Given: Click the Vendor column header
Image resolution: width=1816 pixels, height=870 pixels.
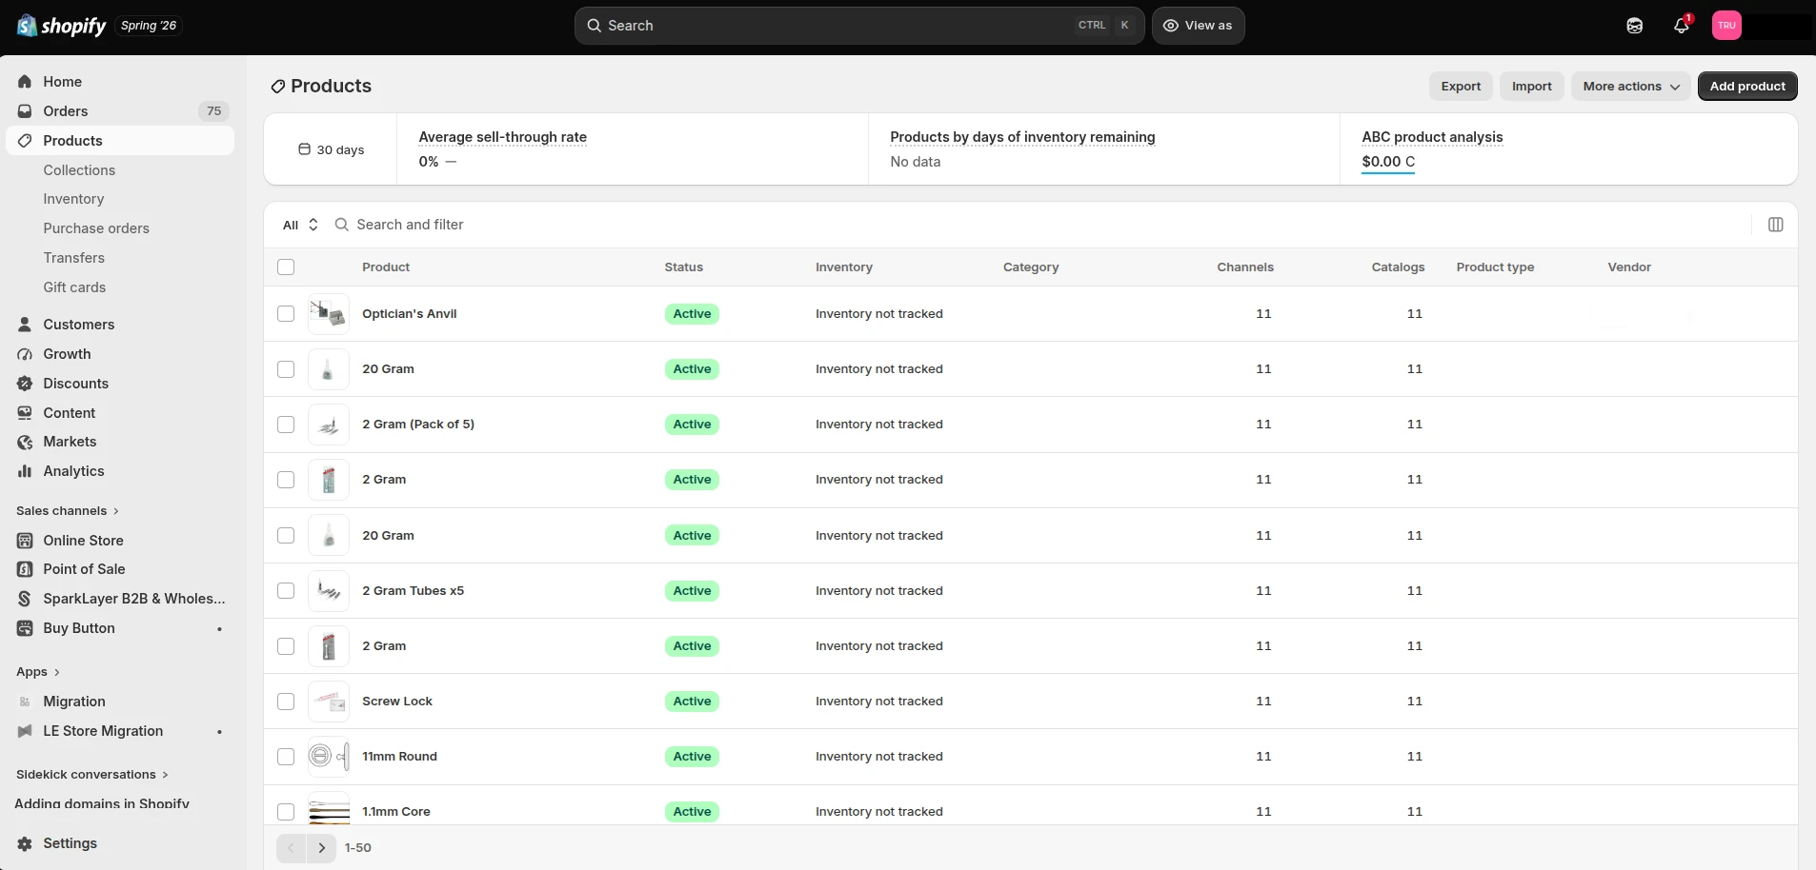Looking at the screenshot, I should point(1629,267).
